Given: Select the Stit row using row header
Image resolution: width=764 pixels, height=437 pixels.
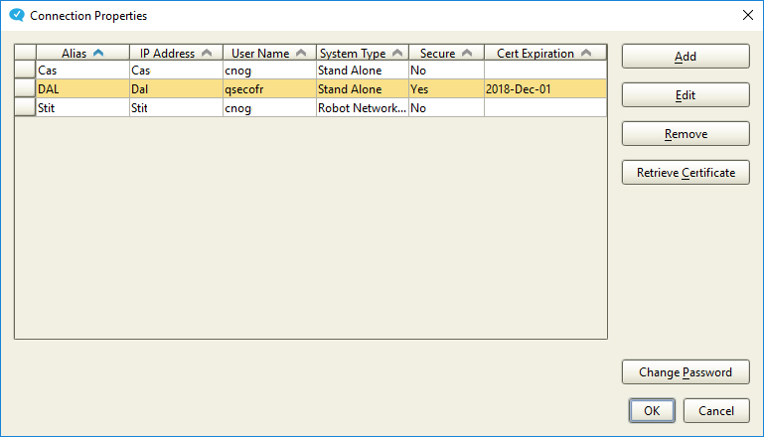Looking at the screenshot, I should click(25, 107).
